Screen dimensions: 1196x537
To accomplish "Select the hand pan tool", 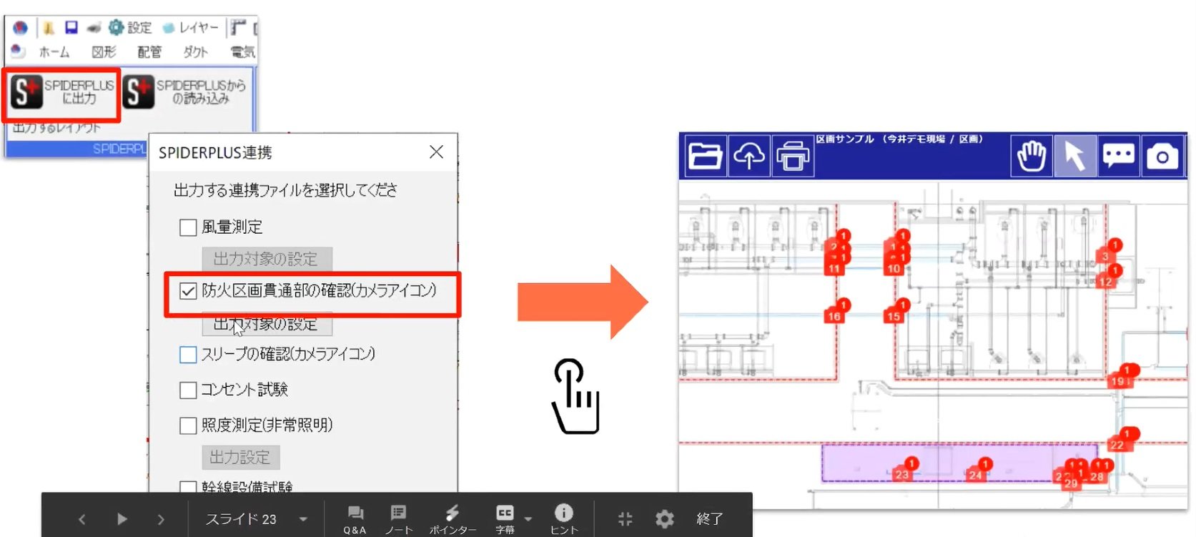I will pos(1032,155).
